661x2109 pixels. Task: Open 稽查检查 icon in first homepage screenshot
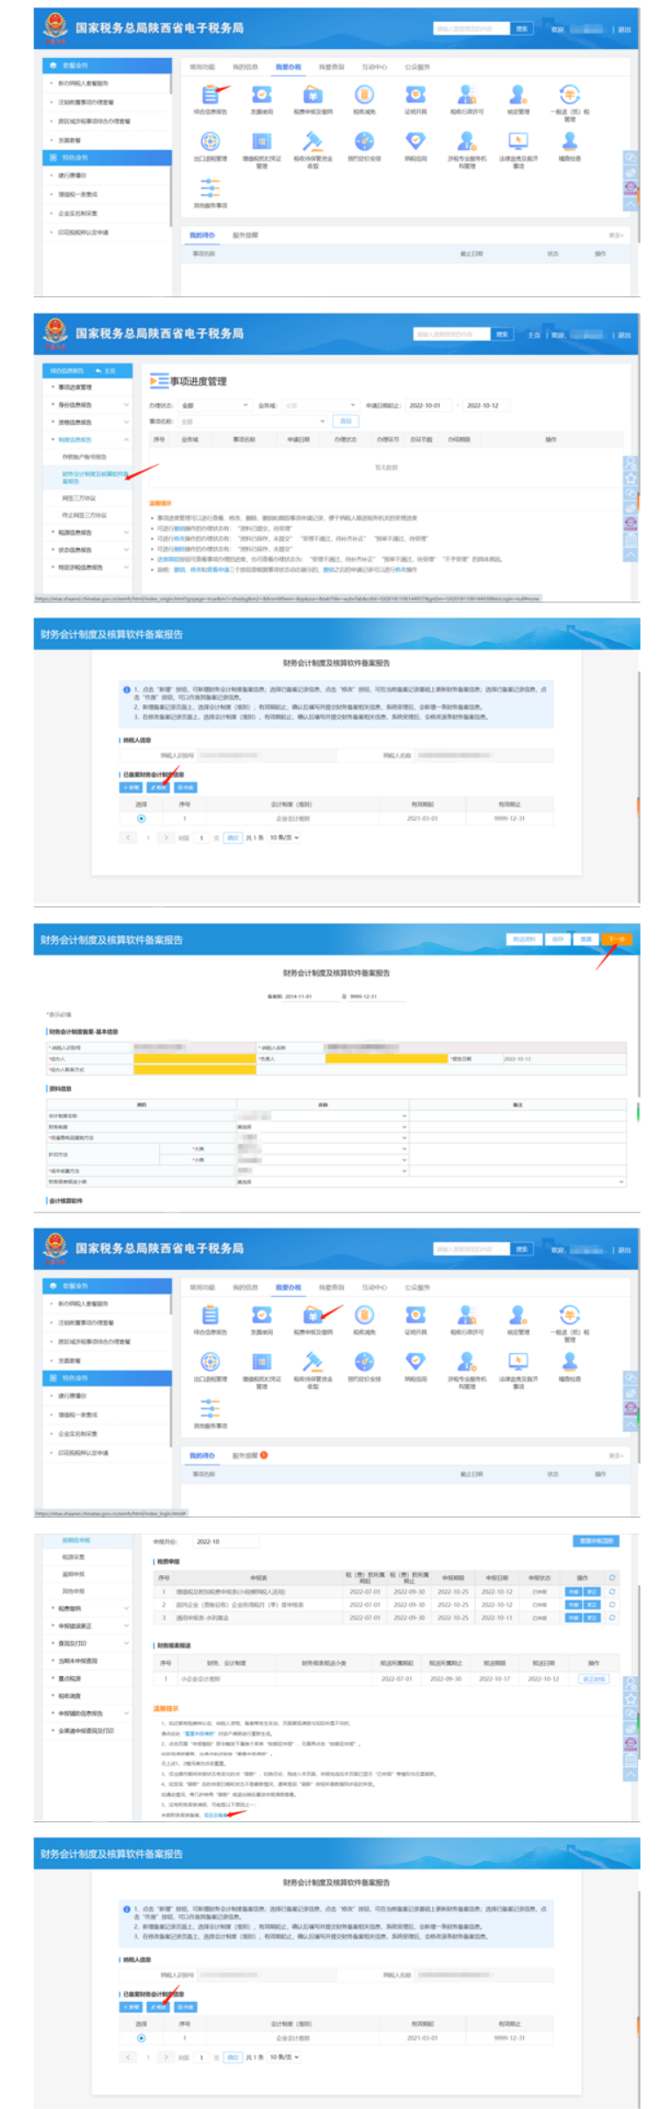[570, 141]
